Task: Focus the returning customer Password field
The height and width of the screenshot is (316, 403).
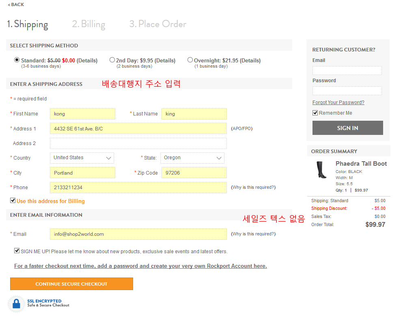Action: coord(347,91)
